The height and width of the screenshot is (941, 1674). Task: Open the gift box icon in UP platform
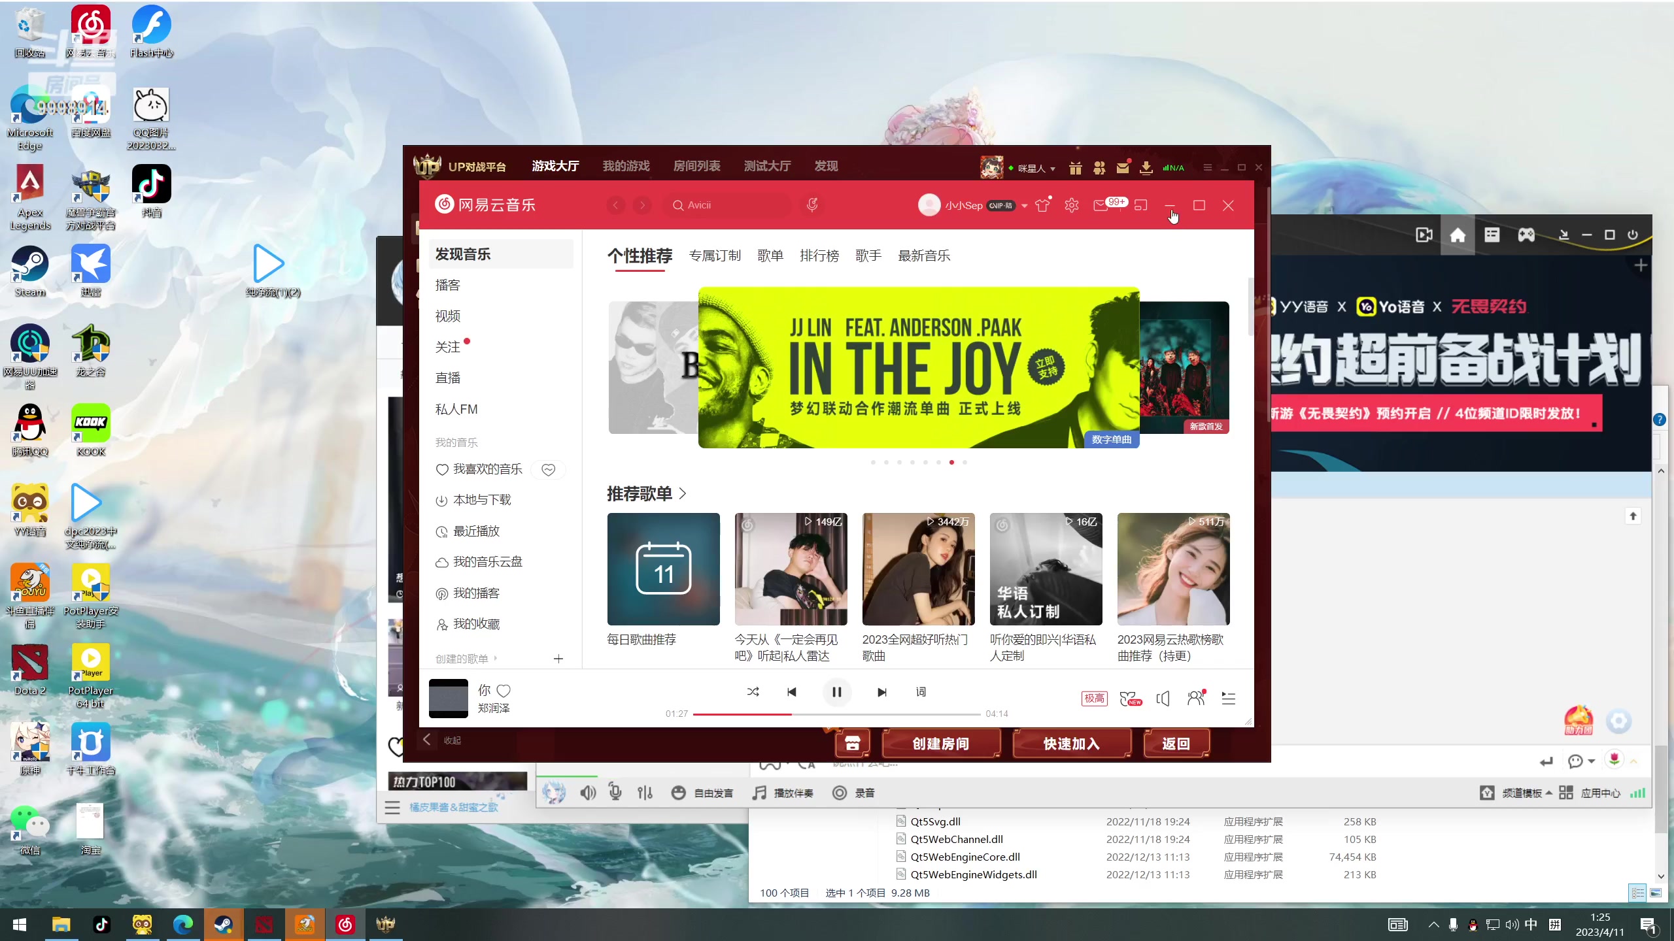(1075, 168)
